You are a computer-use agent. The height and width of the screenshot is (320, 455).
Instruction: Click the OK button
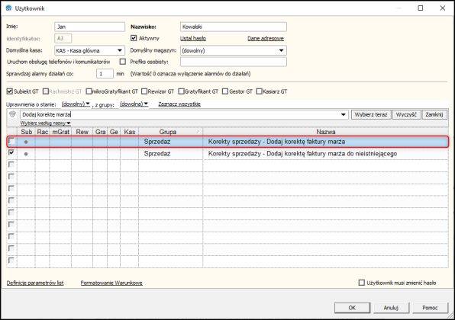tap(352, 308)
